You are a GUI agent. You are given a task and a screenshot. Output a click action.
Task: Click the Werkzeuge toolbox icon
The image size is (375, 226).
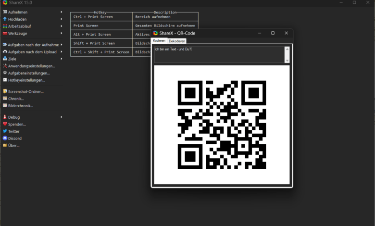point(5,33)
